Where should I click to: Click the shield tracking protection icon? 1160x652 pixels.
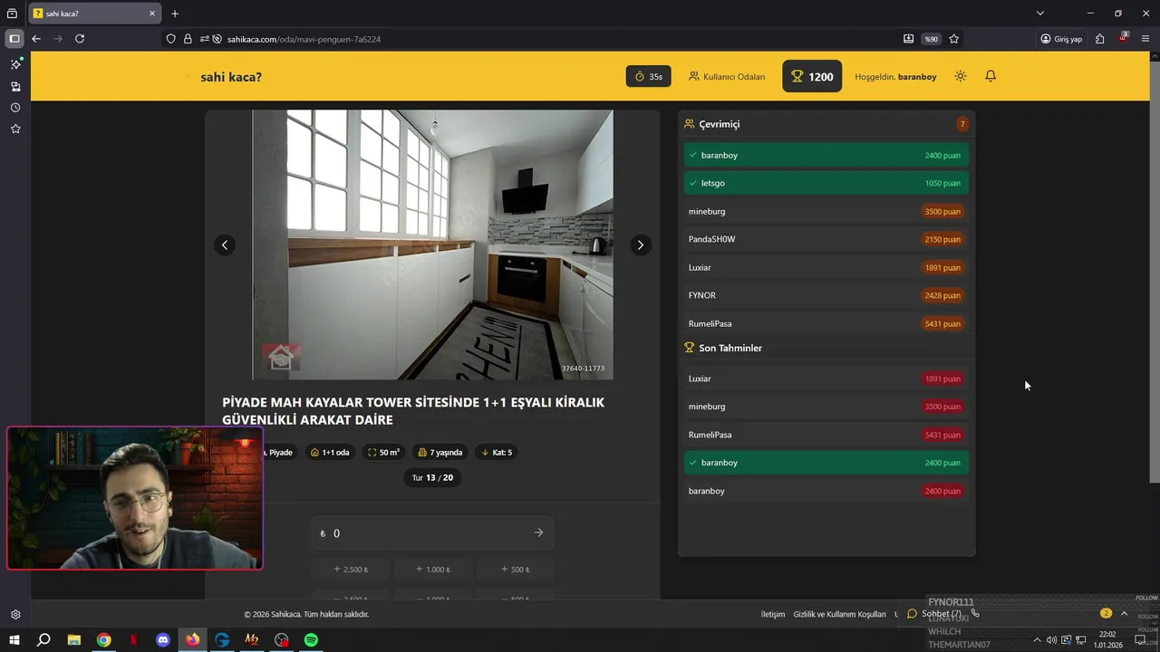click(170, 39)
